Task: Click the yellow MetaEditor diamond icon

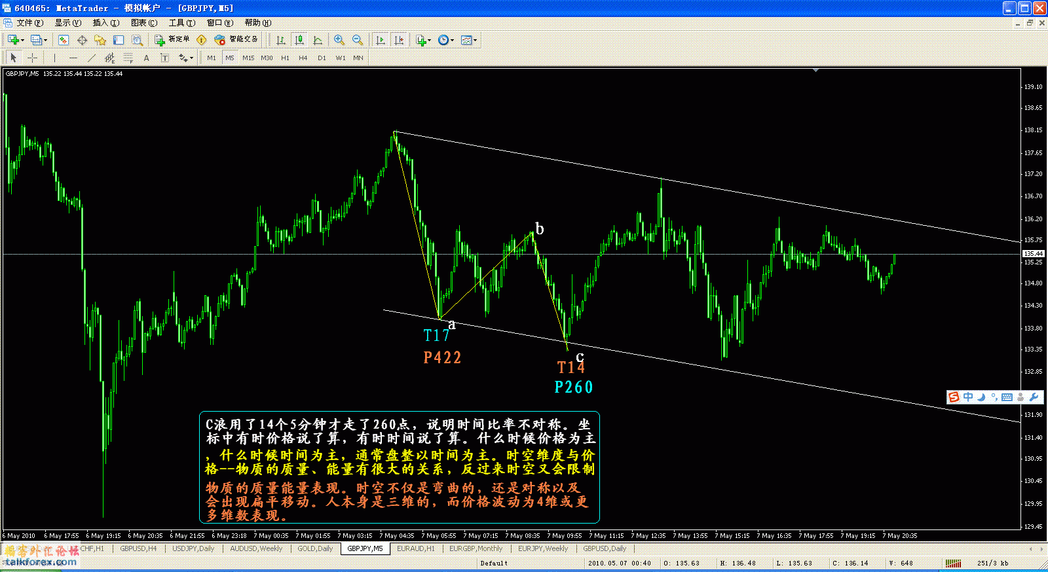Action: coord(202,40)
